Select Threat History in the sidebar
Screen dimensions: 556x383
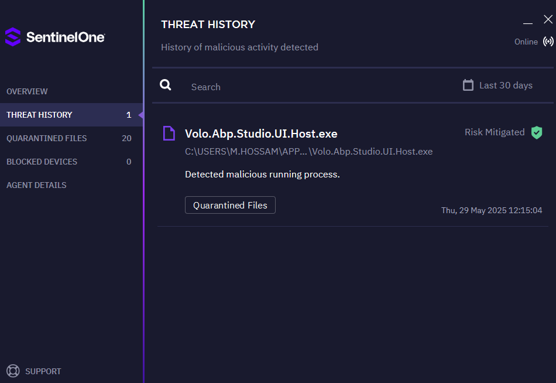[40, 115]
